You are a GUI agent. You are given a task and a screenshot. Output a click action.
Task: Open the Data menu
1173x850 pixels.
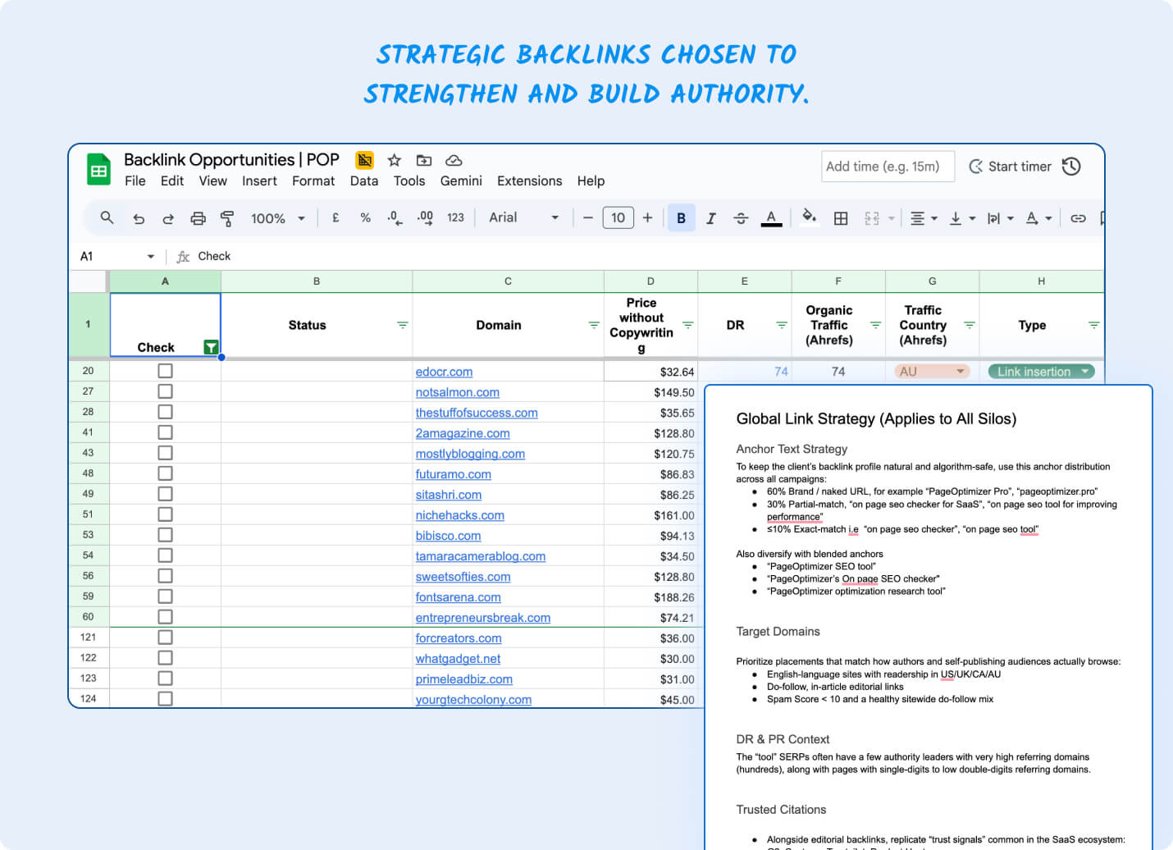[364, 181]
